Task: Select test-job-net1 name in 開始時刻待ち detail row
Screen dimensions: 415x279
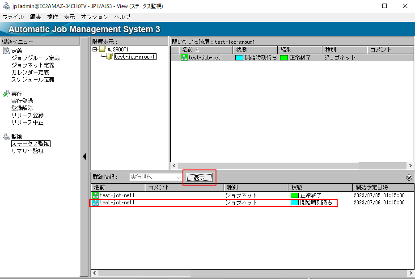Action: click(117, 203)
